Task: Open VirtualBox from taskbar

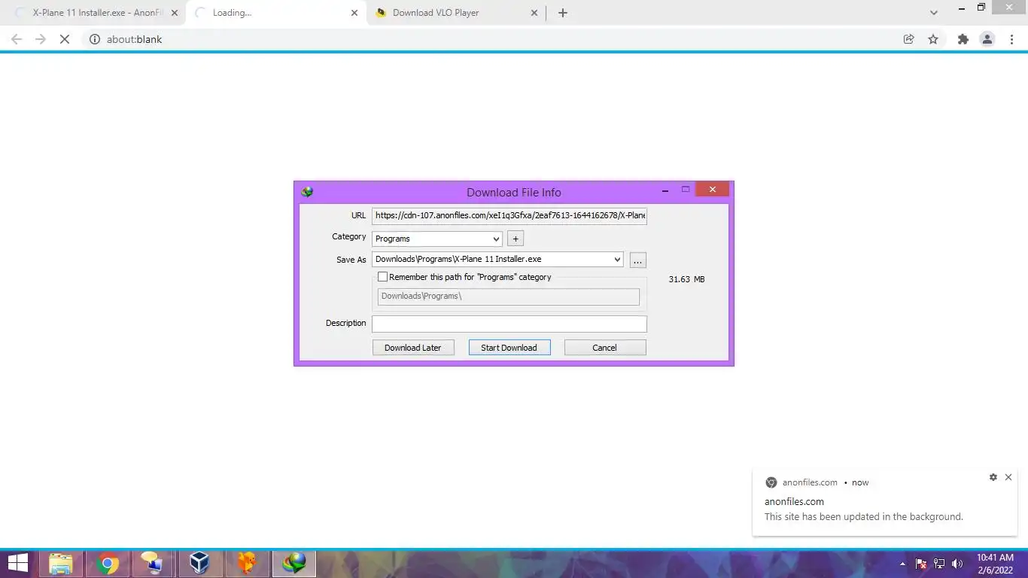Action: (199, 563)
